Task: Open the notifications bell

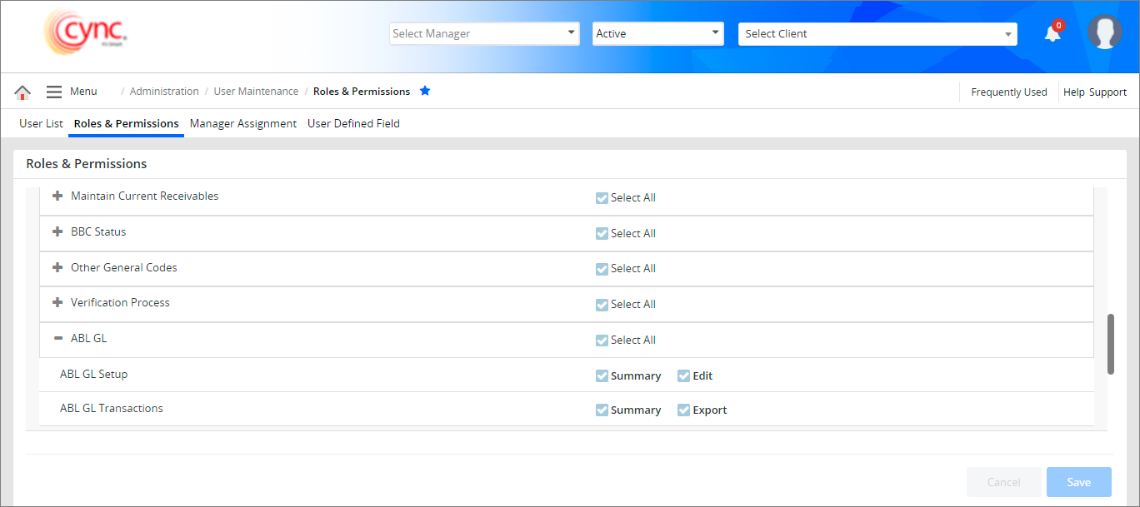Action: 1052,33
